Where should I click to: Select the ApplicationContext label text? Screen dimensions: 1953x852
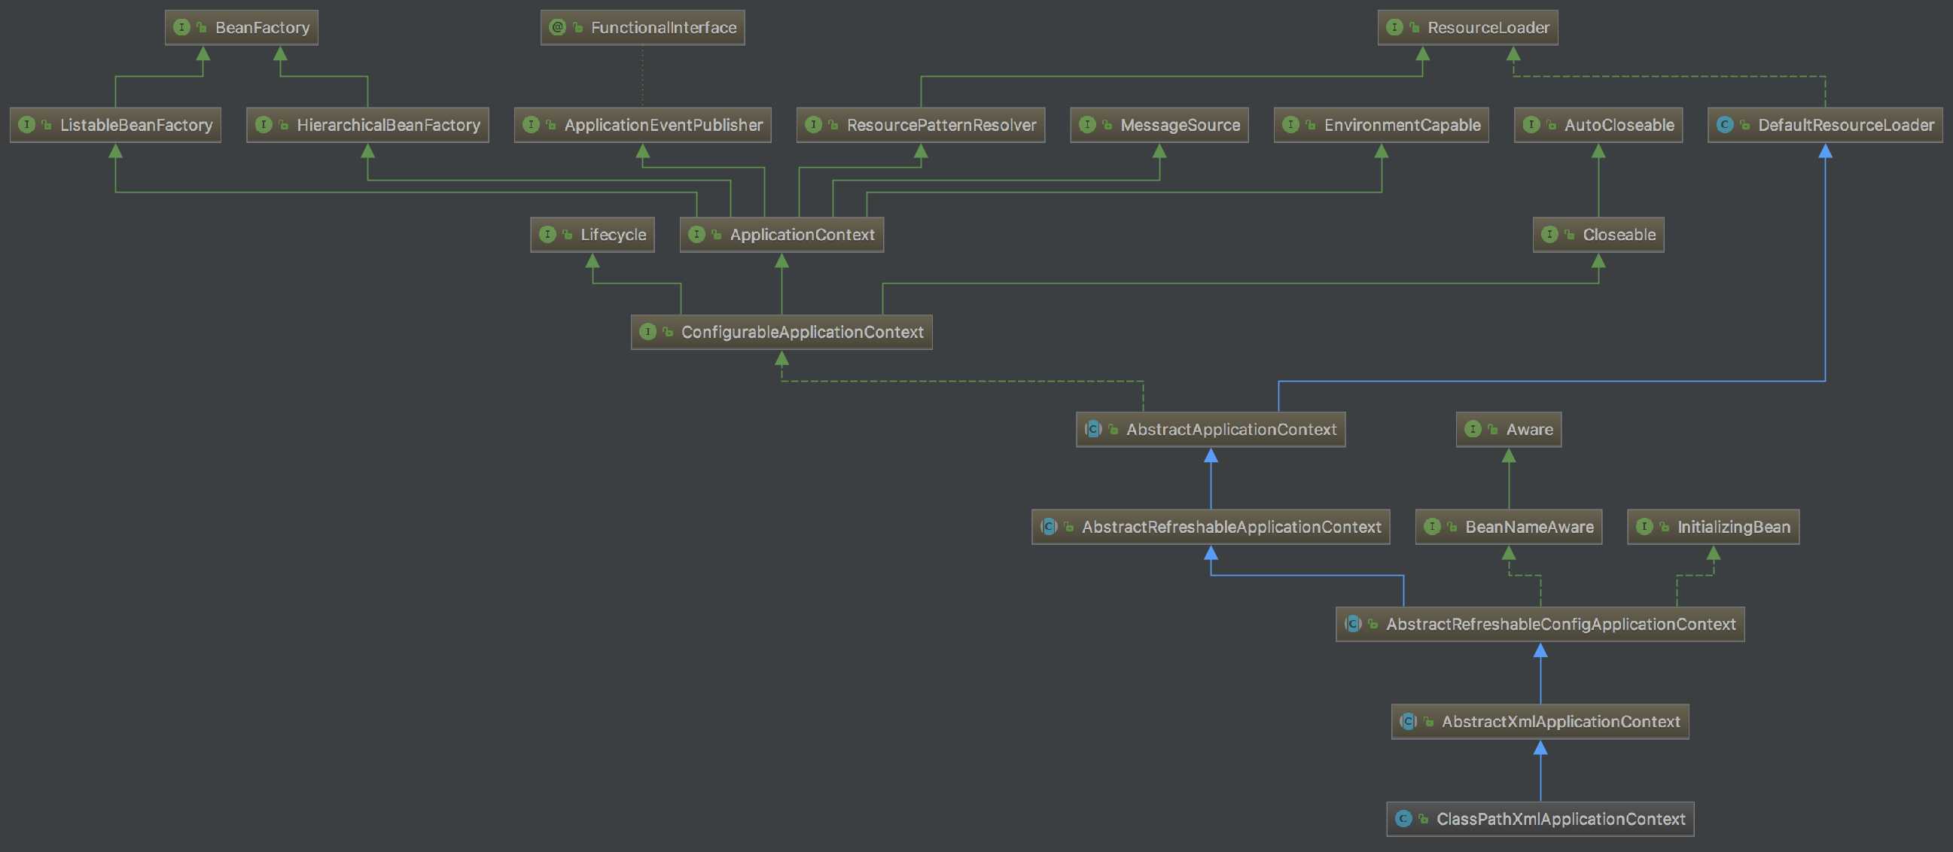point(802,235)
